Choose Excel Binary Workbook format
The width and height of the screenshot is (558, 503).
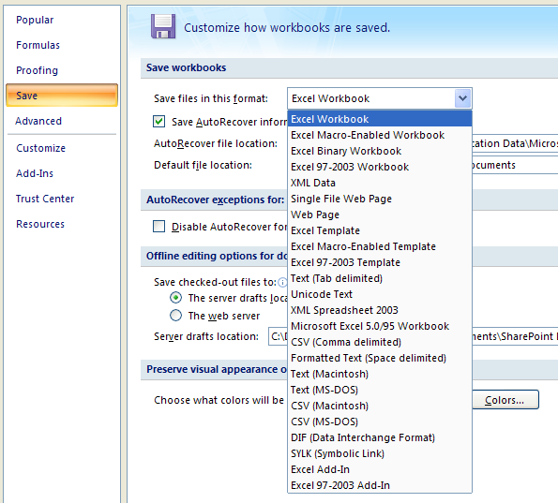(380, 151)
